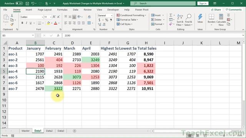Click the Orientation text angle icon
Image resolution: width=246 pixels, height=138 pixels.
pyautogui.click(x=79, y=16)
